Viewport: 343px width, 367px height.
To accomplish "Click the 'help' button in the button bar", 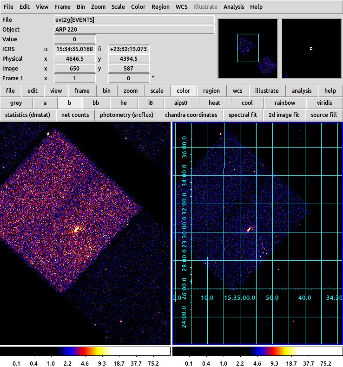I will pos(330,91).
